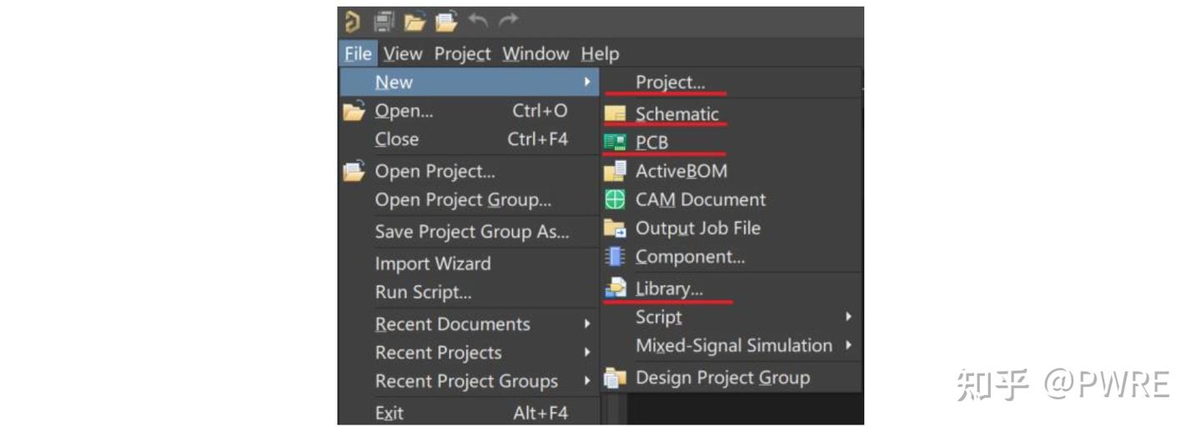Choose Exit in the File menu
The image size is (1201, 432).
point(389,412)
